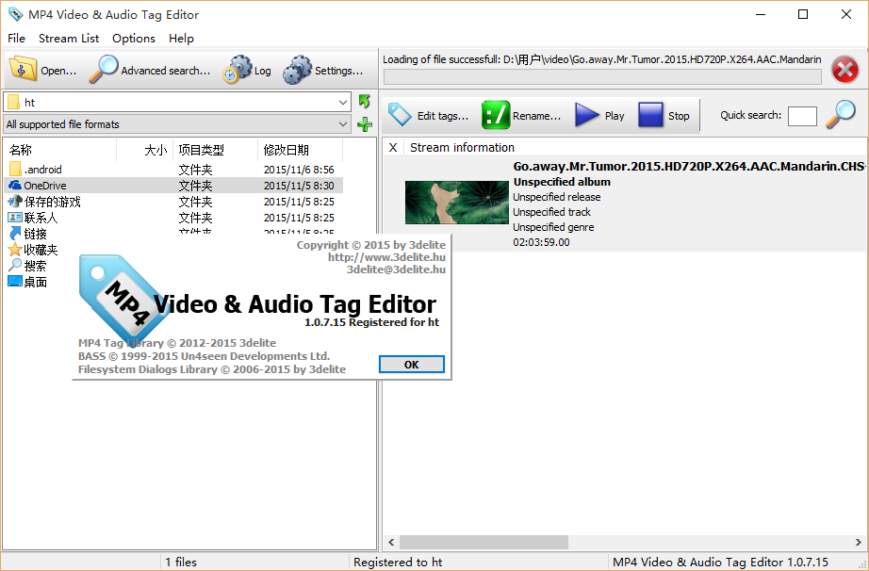Expand the All supported file formats dropdown

[x=343, y=124]
